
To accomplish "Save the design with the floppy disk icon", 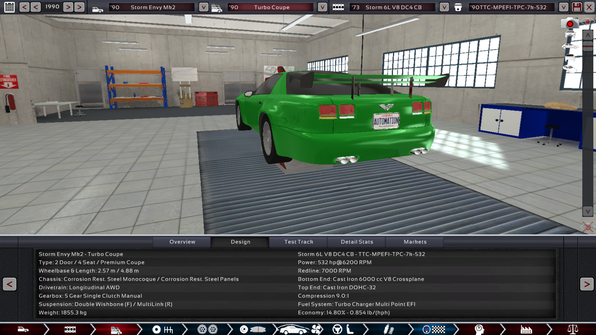I will coord(577,7).
